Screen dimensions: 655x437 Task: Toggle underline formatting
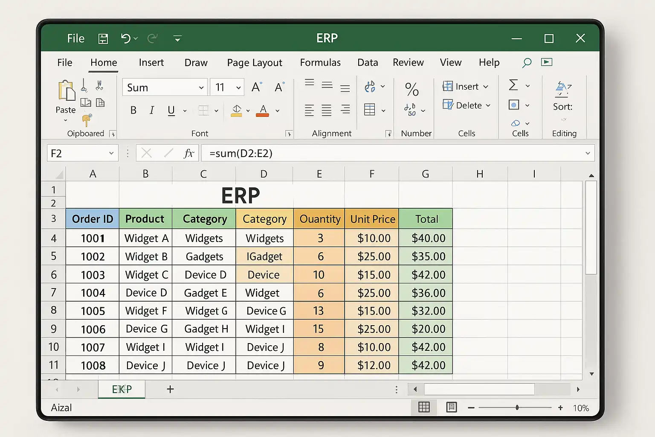[171, 111]
